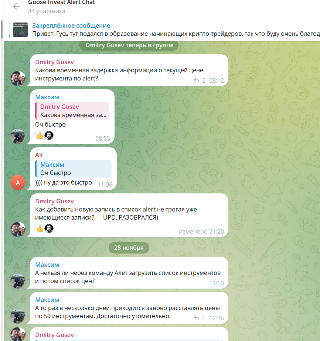
Task: Open sender name Максим on 11:10 message
Action: coord(47,265)
